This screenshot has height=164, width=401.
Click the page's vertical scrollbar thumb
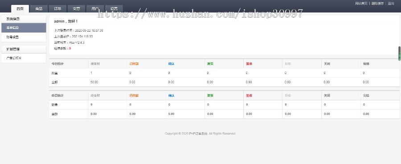[399, 53]
